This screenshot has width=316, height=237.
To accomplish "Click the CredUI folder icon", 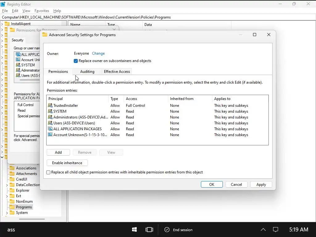I will tap(12, 179).
